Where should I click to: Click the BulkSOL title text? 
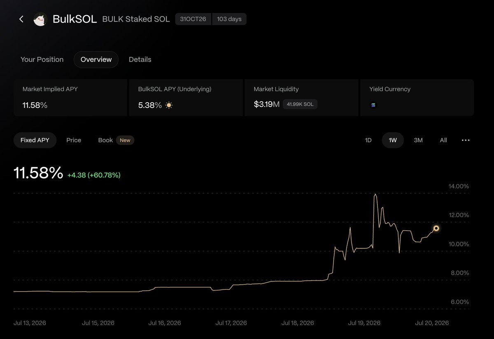coord(75,19)
